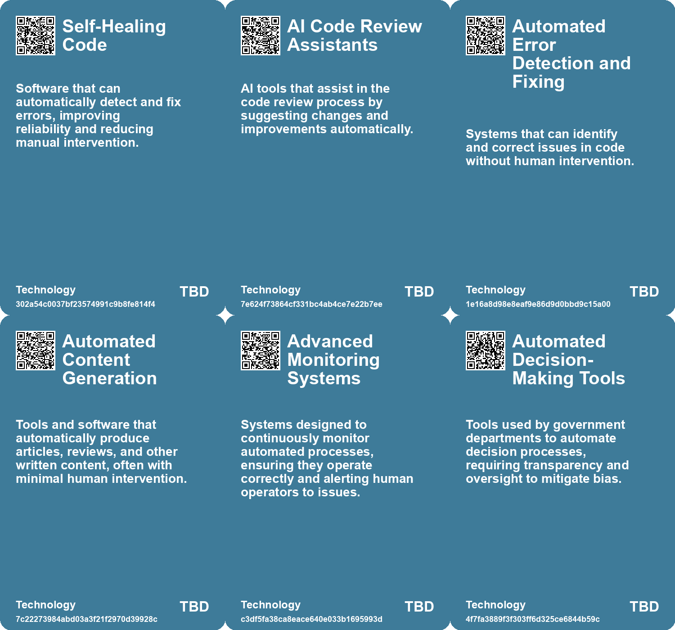The image size is (675, 630).
Task: Select the hash ID starting with 302a54c0
Action: (x=85, y=304)
